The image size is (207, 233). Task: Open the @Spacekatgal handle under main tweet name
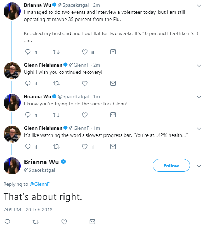pos(39,170)
